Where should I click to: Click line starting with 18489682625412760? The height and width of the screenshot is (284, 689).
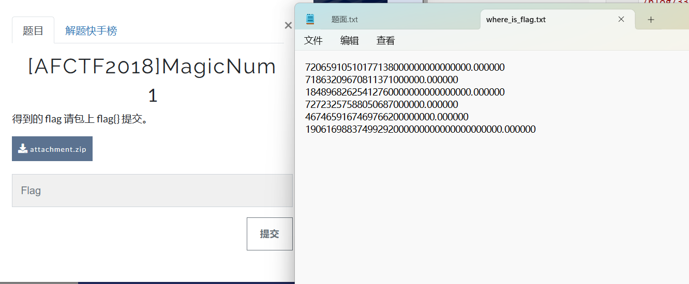405,92
